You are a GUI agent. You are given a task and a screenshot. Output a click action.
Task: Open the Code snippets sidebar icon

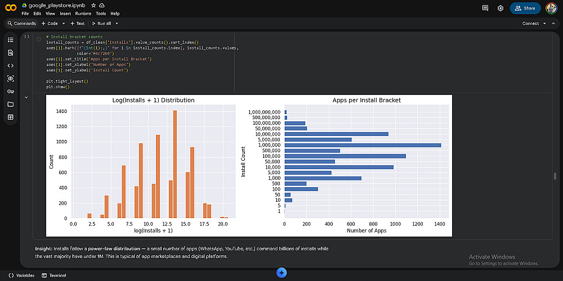pos(10,66)
